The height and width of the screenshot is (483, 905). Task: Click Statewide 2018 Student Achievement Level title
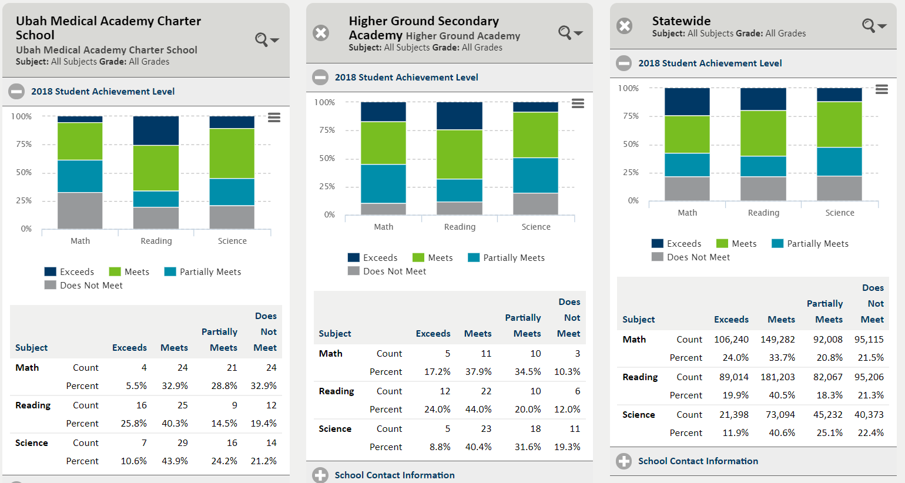710,63
